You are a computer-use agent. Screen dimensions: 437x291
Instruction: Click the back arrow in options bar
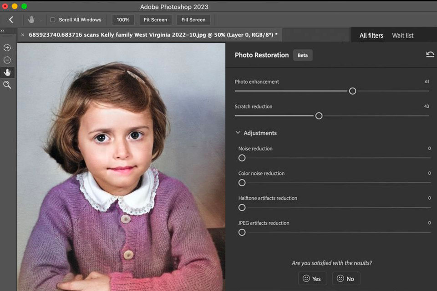click(11, 20)
